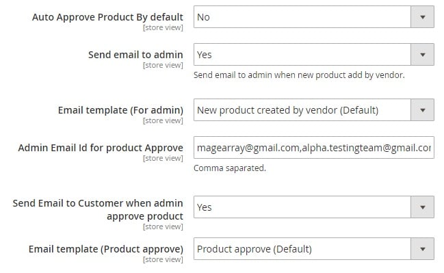Click the Send email to admin label

coord(135,55)
